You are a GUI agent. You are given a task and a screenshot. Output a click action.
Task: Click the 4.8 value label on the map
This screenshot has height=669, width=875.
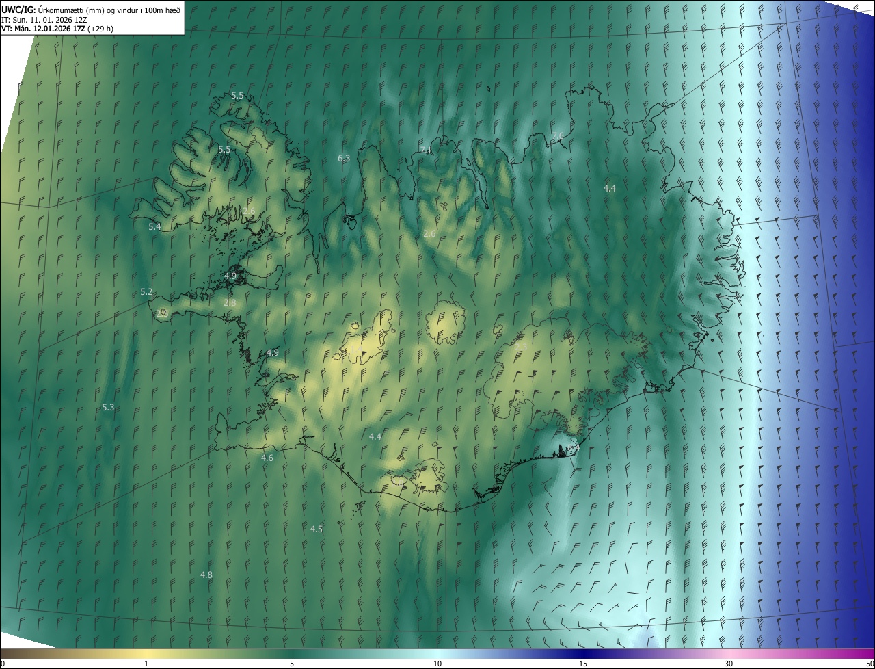[x=206, y=575]
